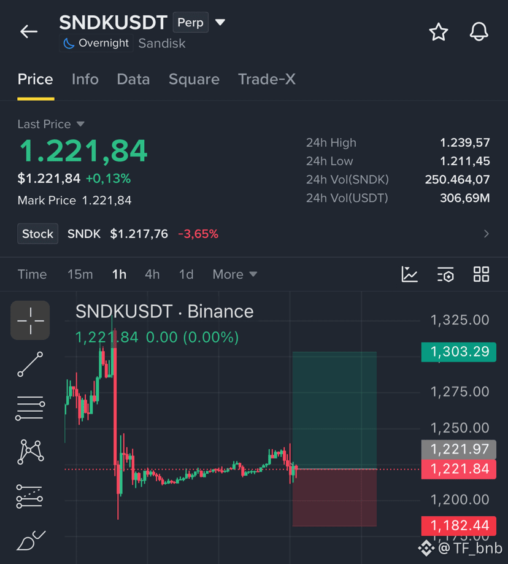Screen dimensions: 508x564
Task: Click the 24h High value 1.239,57
Action: pyautogui.click(x=465, y=143)
